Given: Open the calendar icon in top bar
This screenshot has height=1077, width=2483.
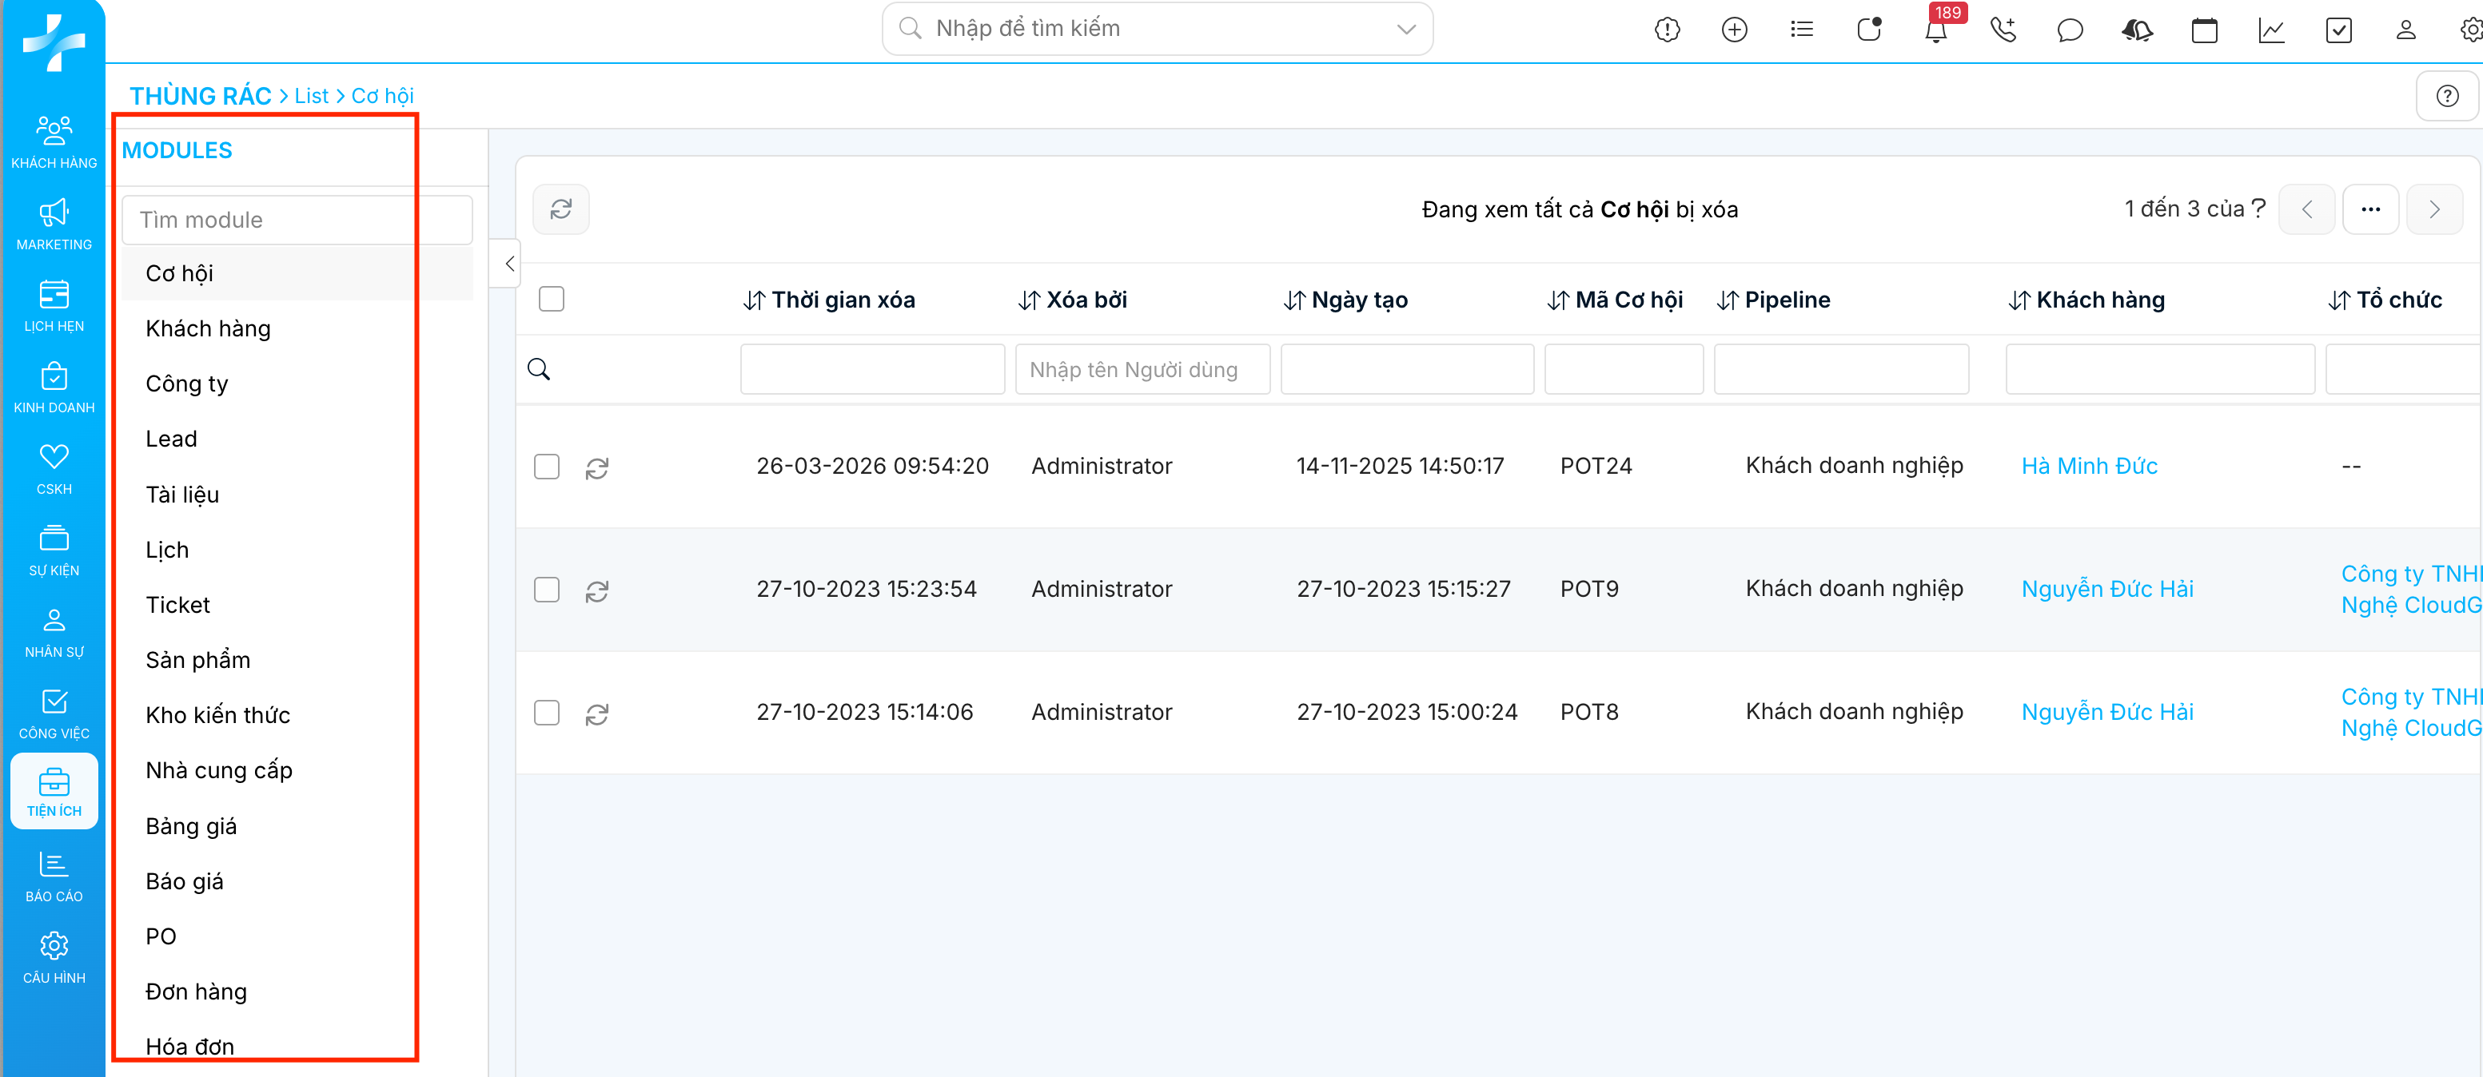Looking at the screenshot, I should pos(2203,31).
